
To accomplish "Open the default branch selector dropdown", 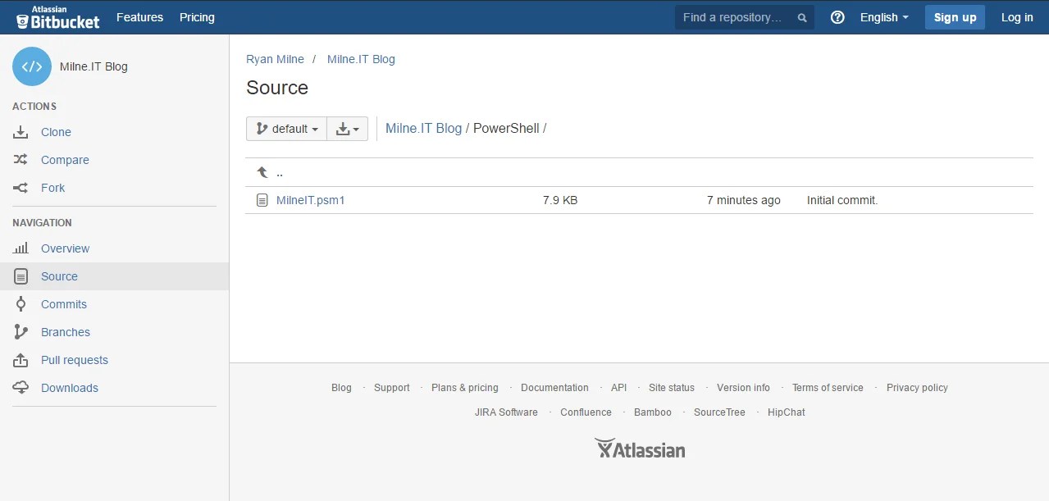I will 286,129.
